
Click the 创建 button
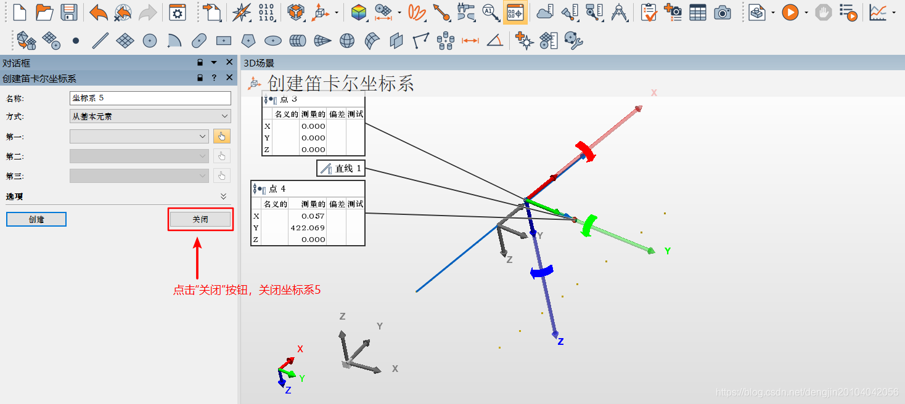(x=36, y=219)
